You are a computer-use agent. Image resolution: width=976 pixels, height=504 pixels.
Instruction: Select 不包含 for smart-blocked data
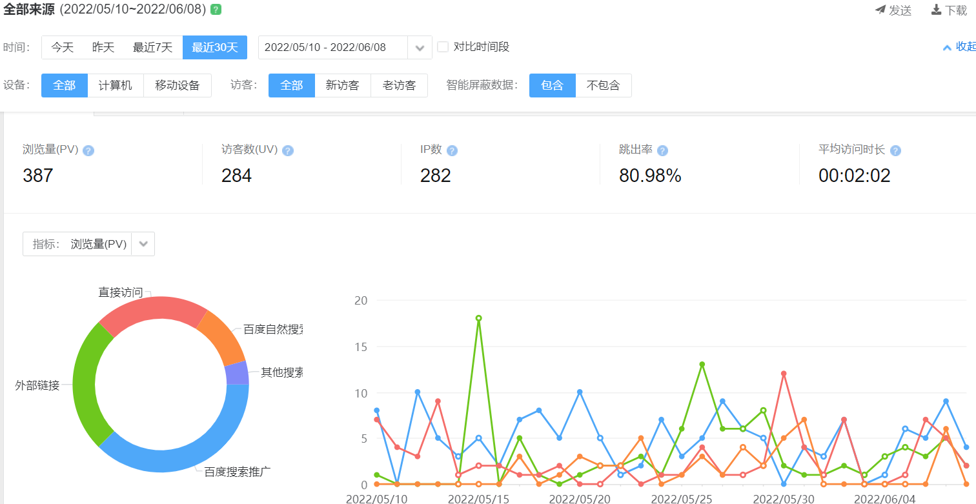(x=603, y=85)
